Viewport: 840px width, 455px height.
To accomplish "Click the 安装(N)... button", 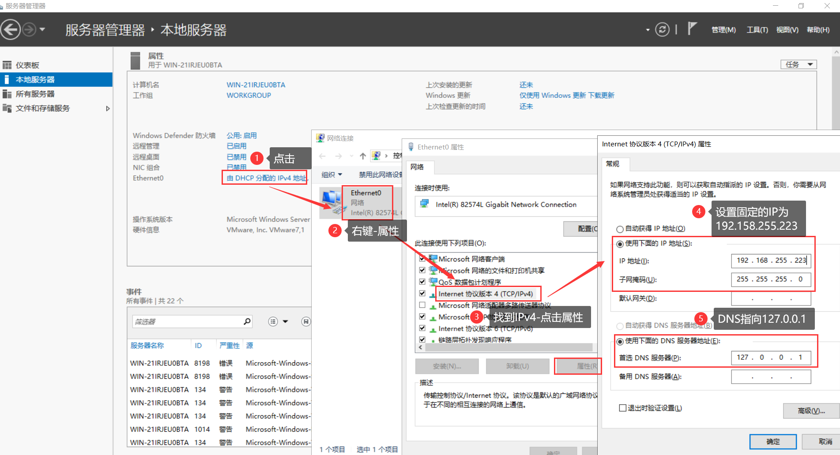I will (x=447, y=366).
